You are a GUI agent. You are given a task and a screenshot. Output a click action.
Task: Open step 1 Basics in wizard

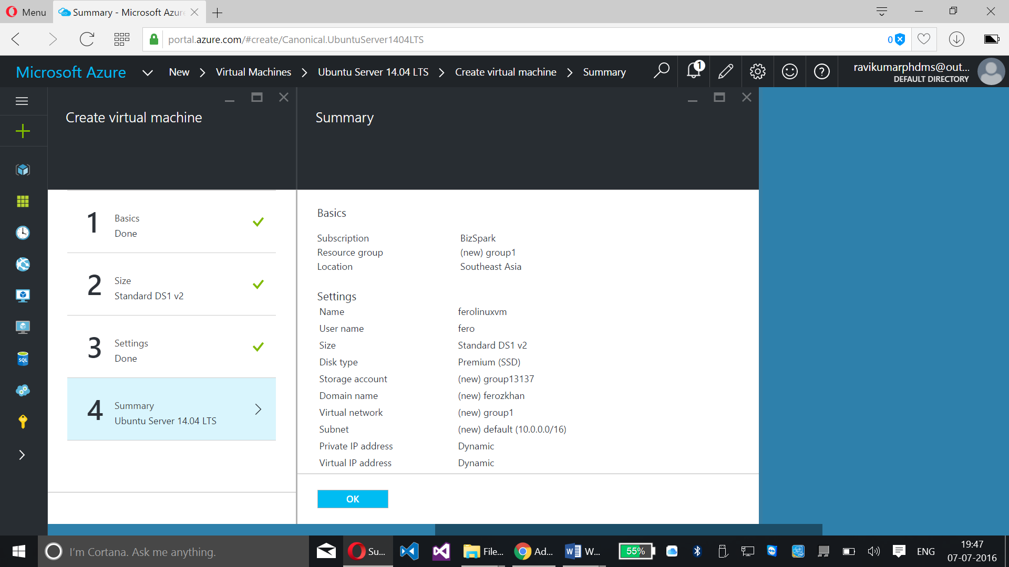[171, 222]
